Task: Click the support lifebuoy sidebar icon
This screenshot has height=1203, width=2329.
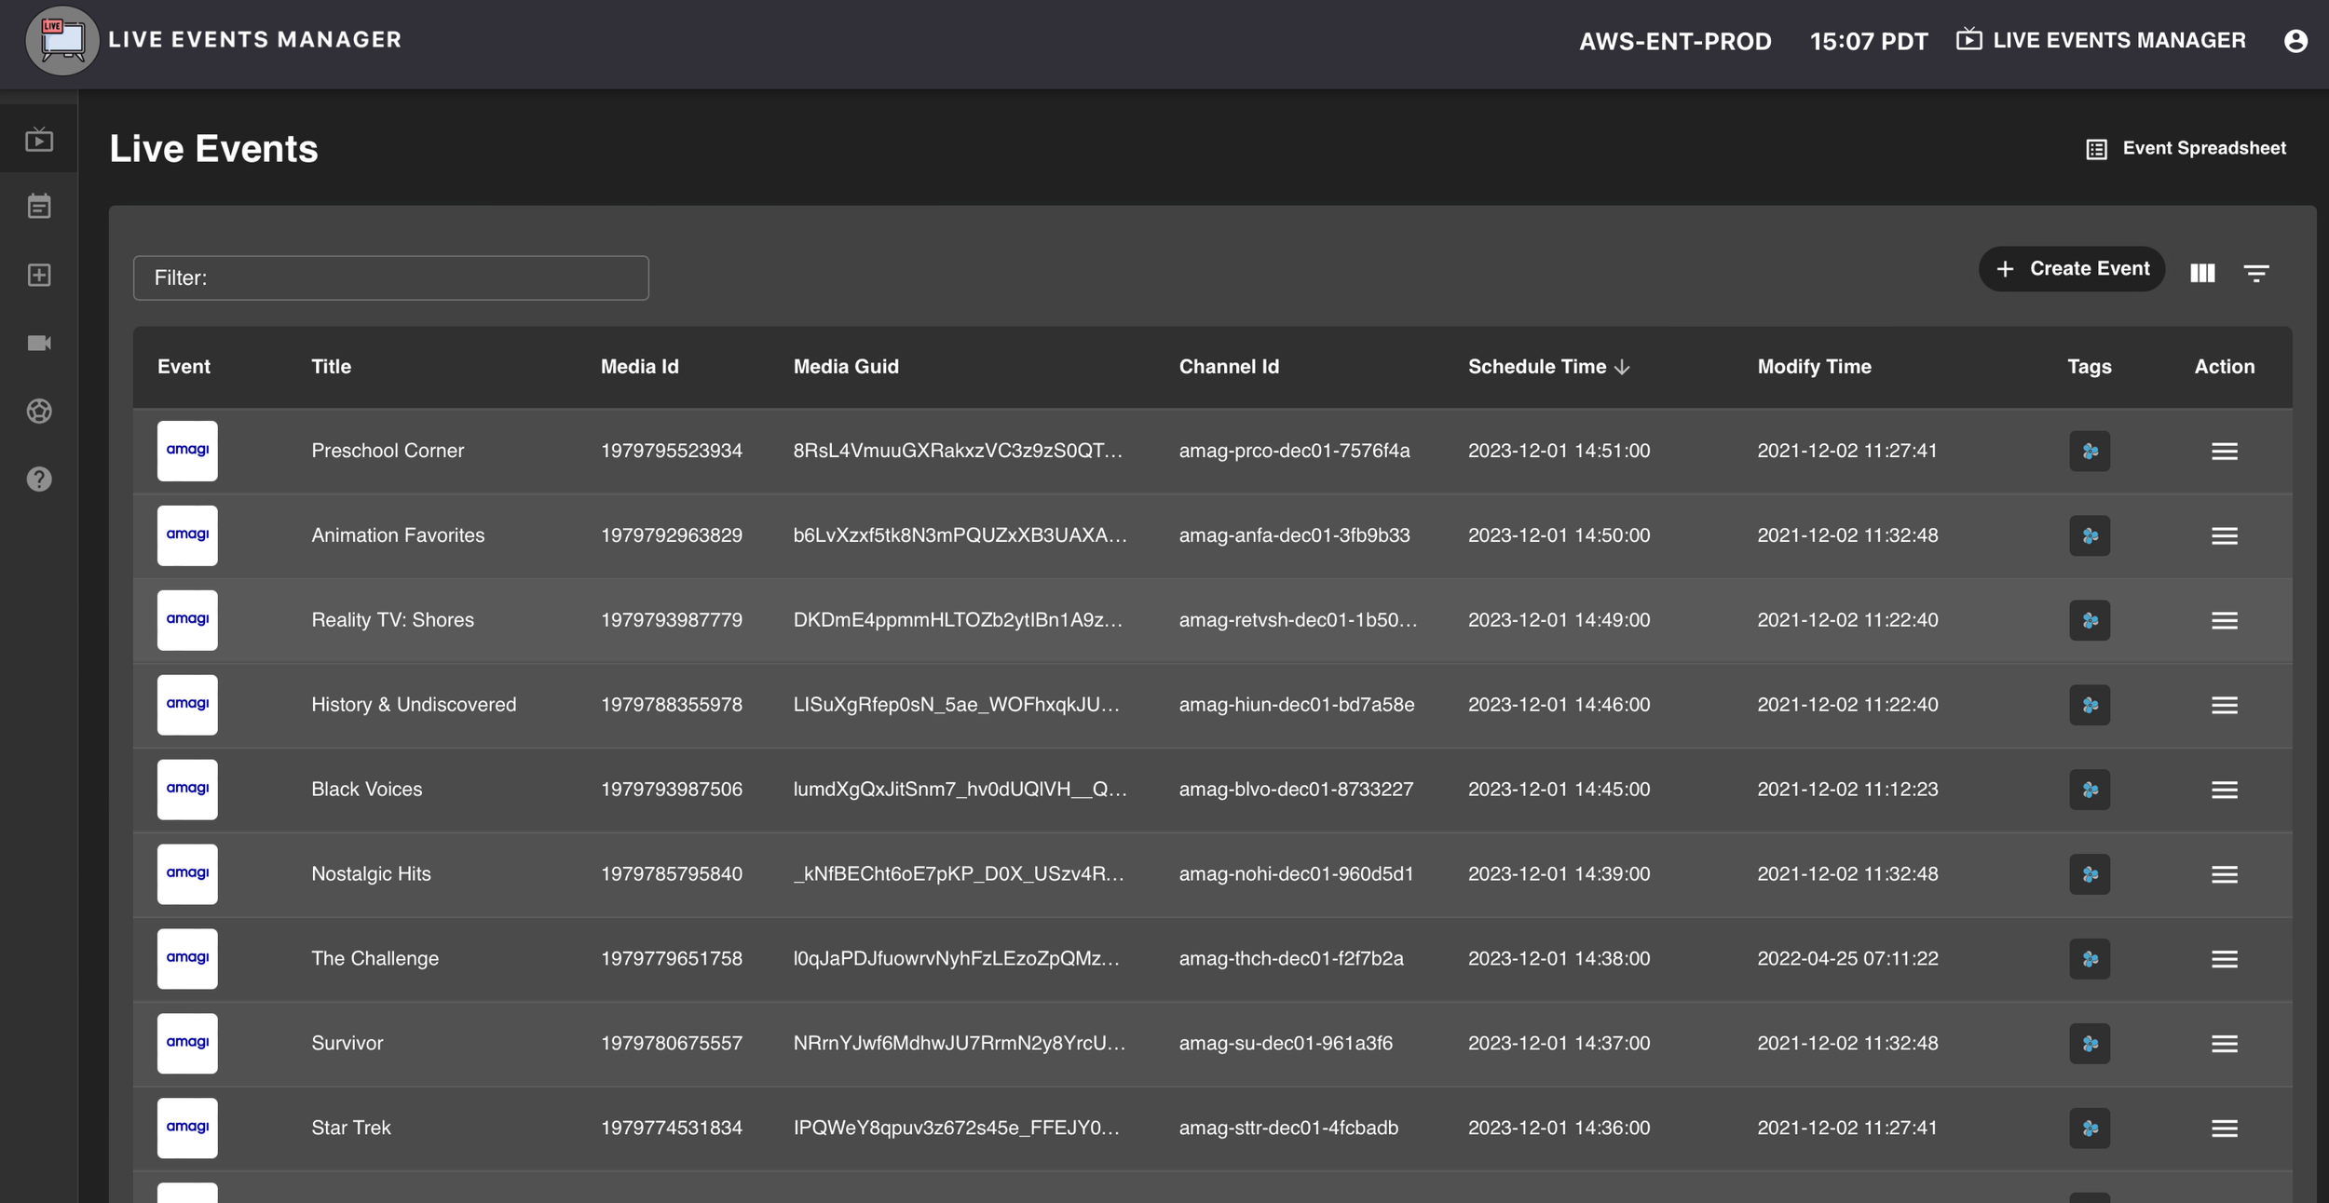Action: click(x=39, y=411)
